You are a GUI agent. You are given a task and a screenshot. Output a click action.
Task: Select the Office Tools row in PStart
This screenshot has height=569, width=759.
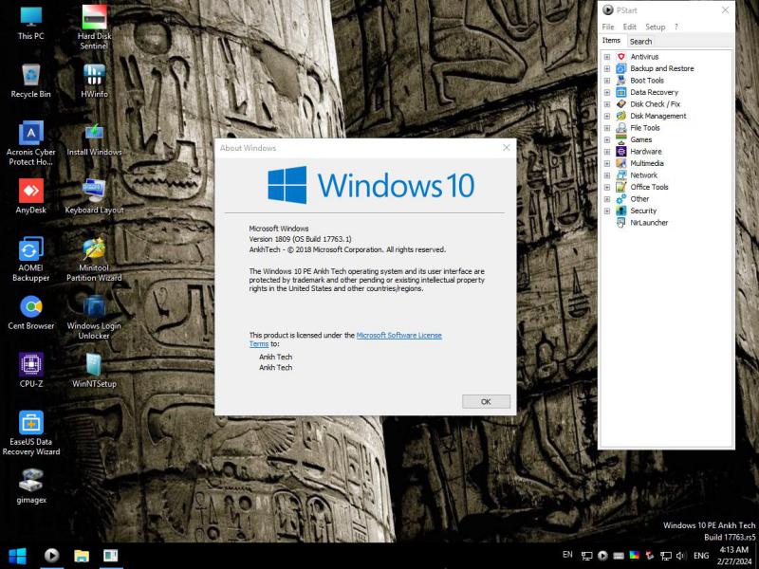649,187
